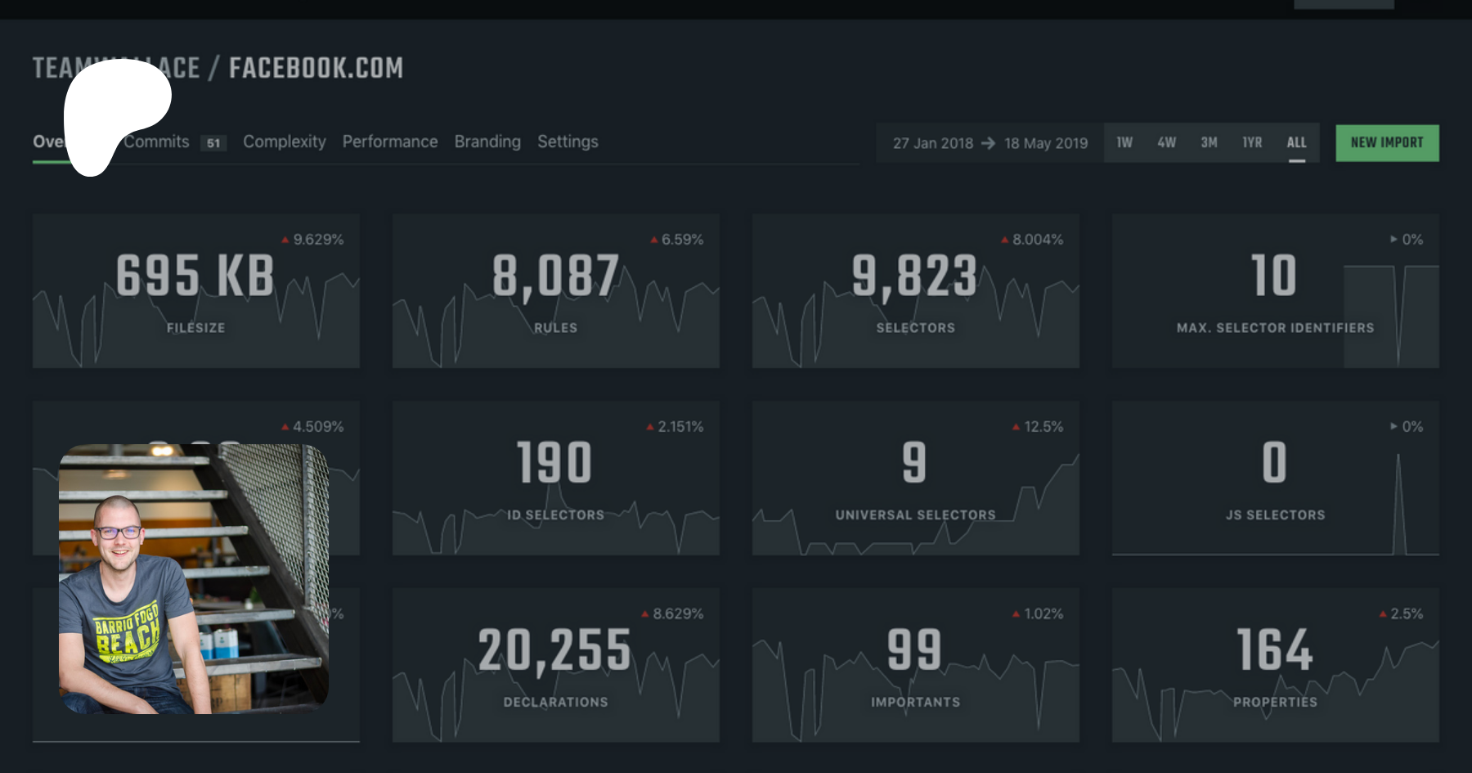The height and width of the screenshot is (773, 1472).
Task: Select the 4W time range
Action: [1166, 143]
